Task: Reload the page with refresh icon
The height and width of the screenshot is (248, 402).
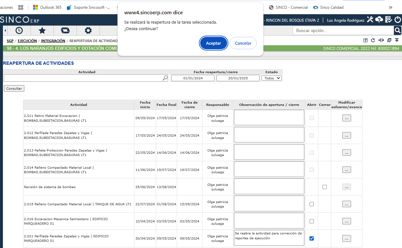Action: coord(373,40)
